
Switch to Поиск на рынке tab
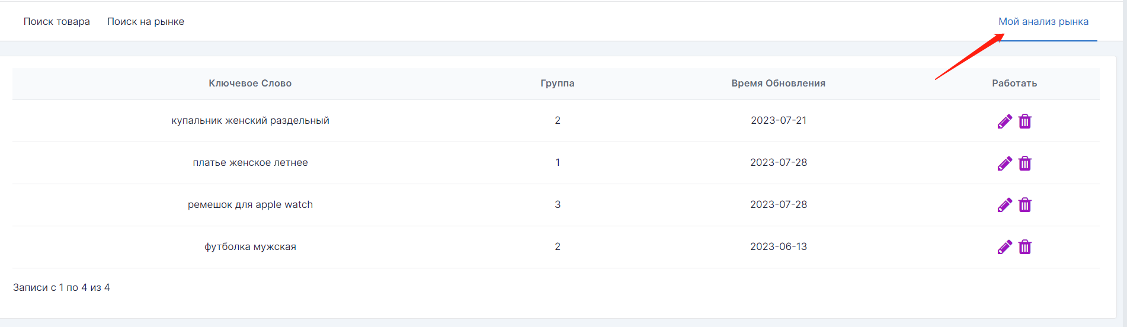146,21
